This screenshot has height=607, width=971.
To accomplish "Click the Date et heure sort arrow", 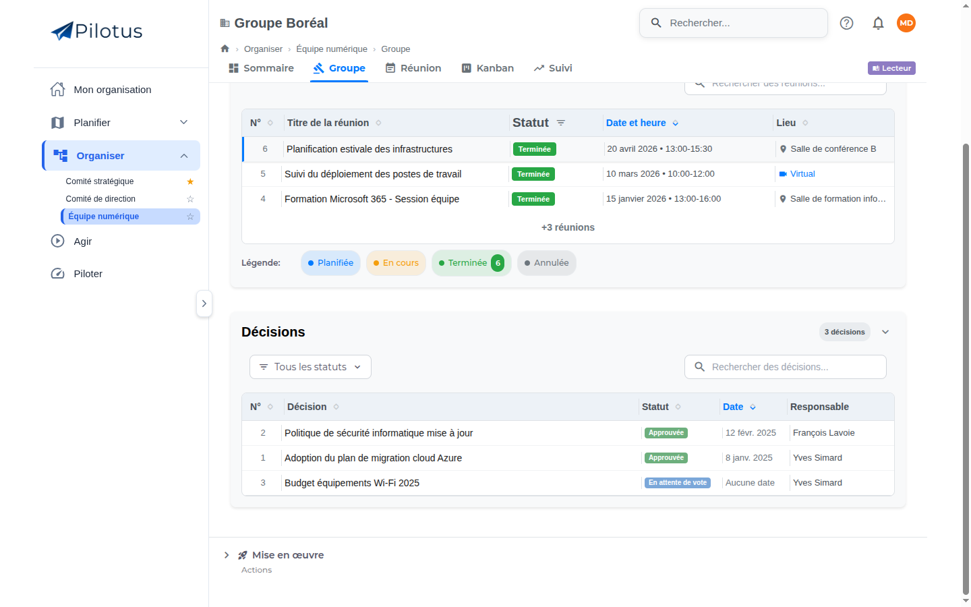I will pos(675,123).
